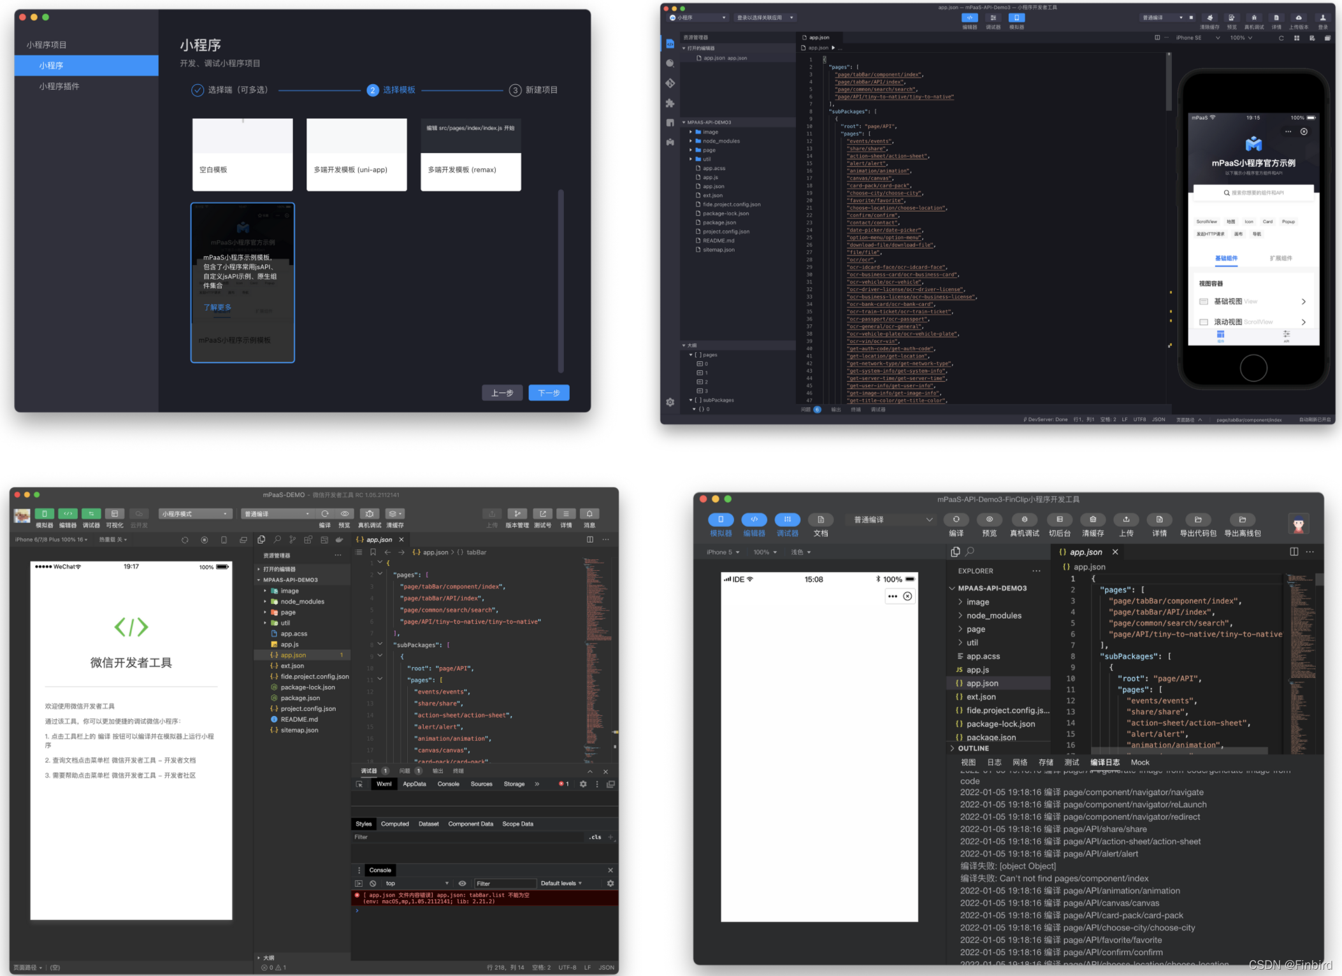The width and height of the screenshot is (1342, 976).
Task: Select Mock tab in FinClip debugger
Action: point(1140,763)
